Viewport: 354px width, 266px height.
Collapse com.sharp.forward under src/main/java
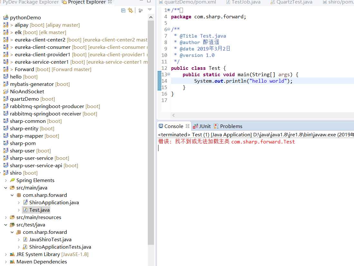[x=12, y=195]
